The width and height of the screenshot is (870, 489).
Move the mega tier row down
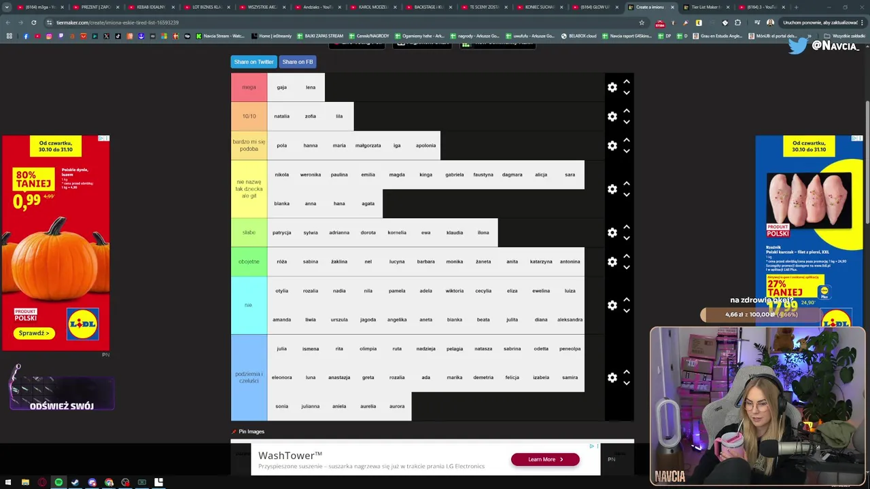627,93
